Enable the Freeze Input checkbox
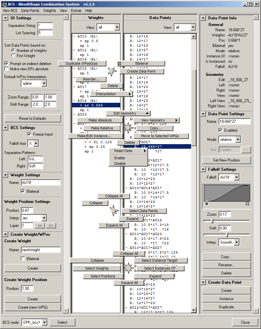261x329 pixels. pyautogui.click(x=30, y=134)
